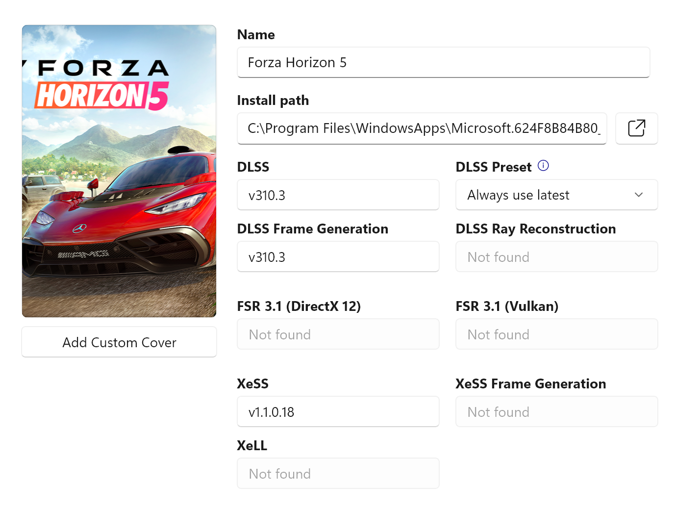
Task: Click the DLSS Frame Generation label
Action: [312, 229]
